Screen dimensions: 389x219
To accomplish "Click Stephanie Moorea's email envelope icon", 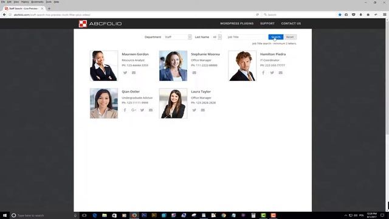I will pyautogui.click(x=194, y=73).
